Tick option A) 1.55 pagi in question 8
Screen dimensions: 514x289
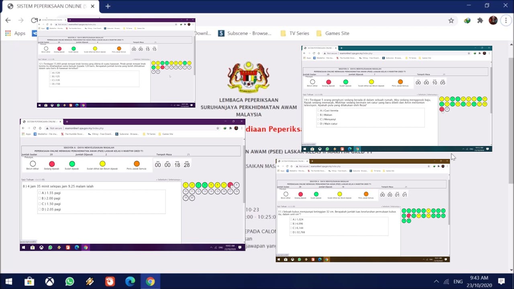tap(40, 193)
